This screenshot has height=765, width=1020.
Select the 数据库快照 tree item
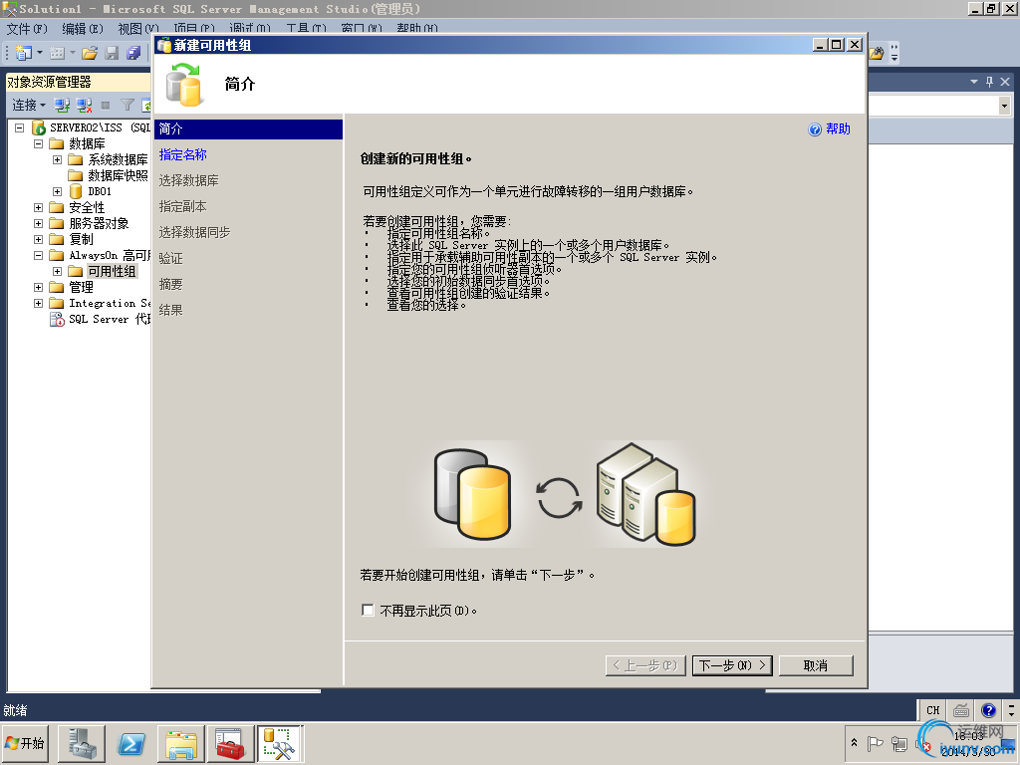coord(118,175)
